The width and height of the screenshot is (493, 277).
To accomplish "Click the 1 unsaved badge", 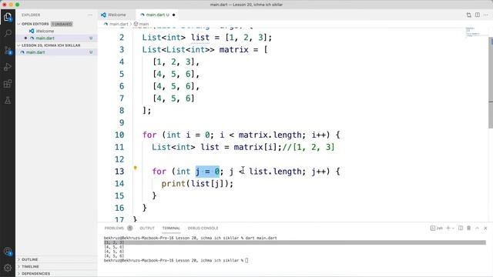I will tap(62, 24).
